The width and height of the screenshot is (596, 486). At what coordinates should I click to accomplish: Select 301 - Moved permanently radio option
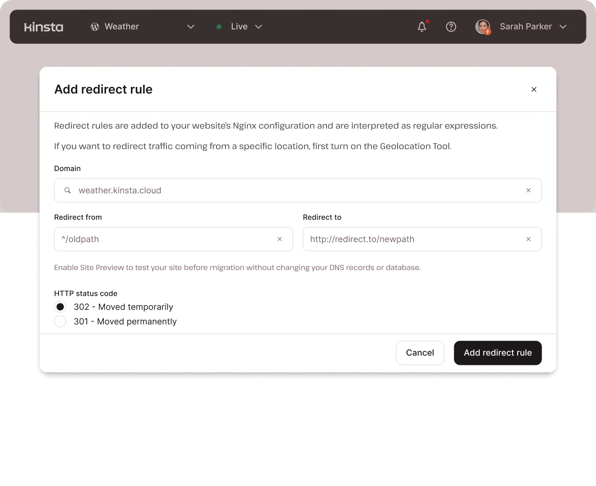pos(60,322)
